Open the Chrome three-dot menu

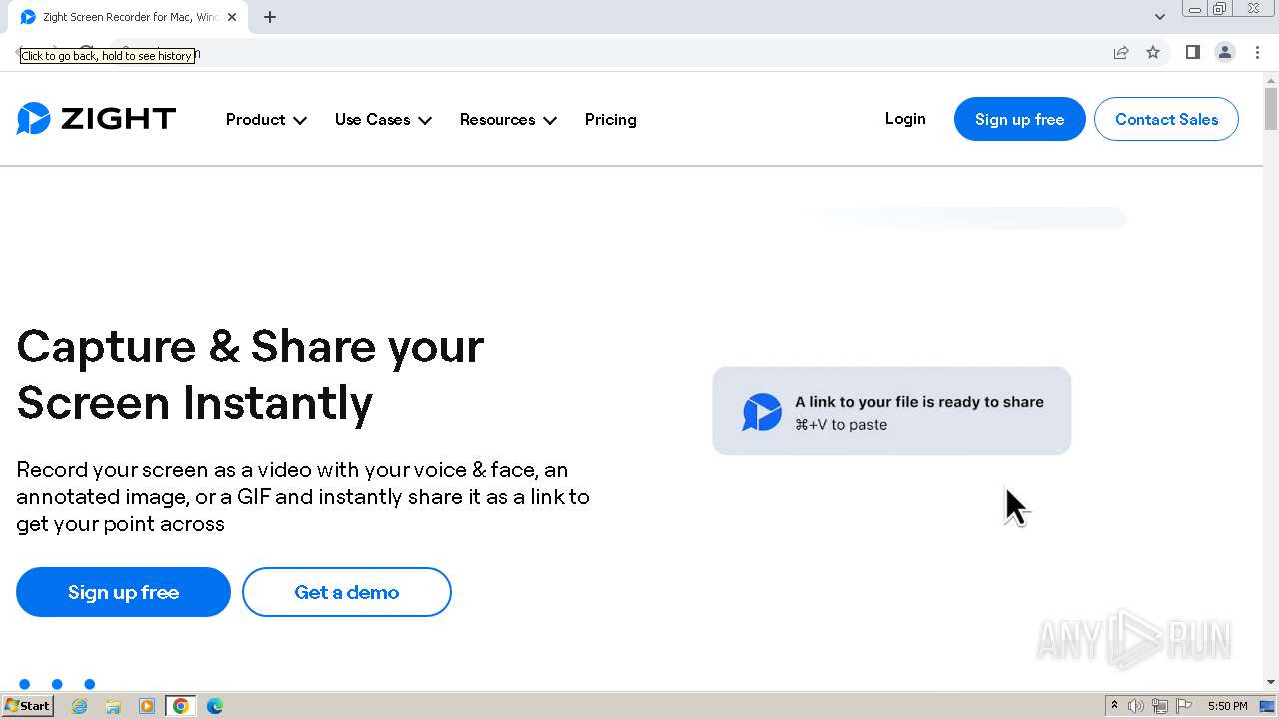[x=1257, y=53]
